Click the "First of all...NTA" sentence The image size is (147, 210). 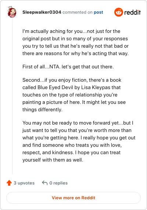[68, 67]
